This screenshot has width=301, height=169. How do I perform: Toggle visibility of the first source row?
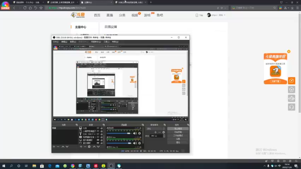click(98, 128)
